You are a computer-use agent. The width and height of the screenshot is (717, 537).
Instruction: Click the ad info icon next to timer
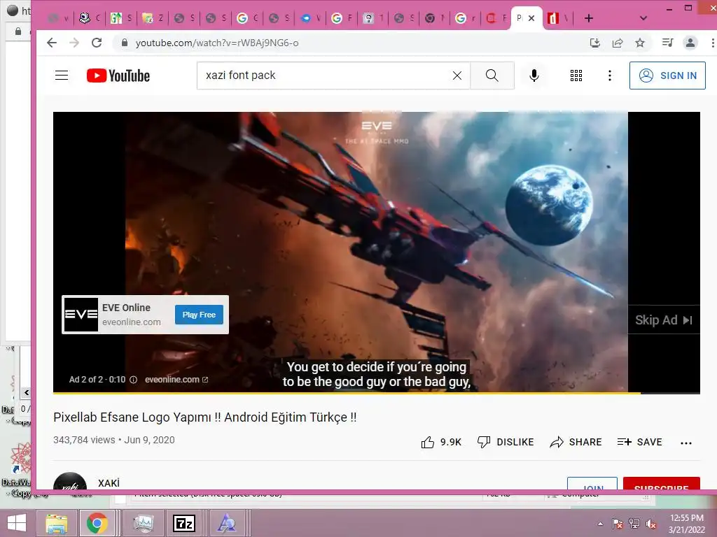pyautogui.click(x=134, y=380)
